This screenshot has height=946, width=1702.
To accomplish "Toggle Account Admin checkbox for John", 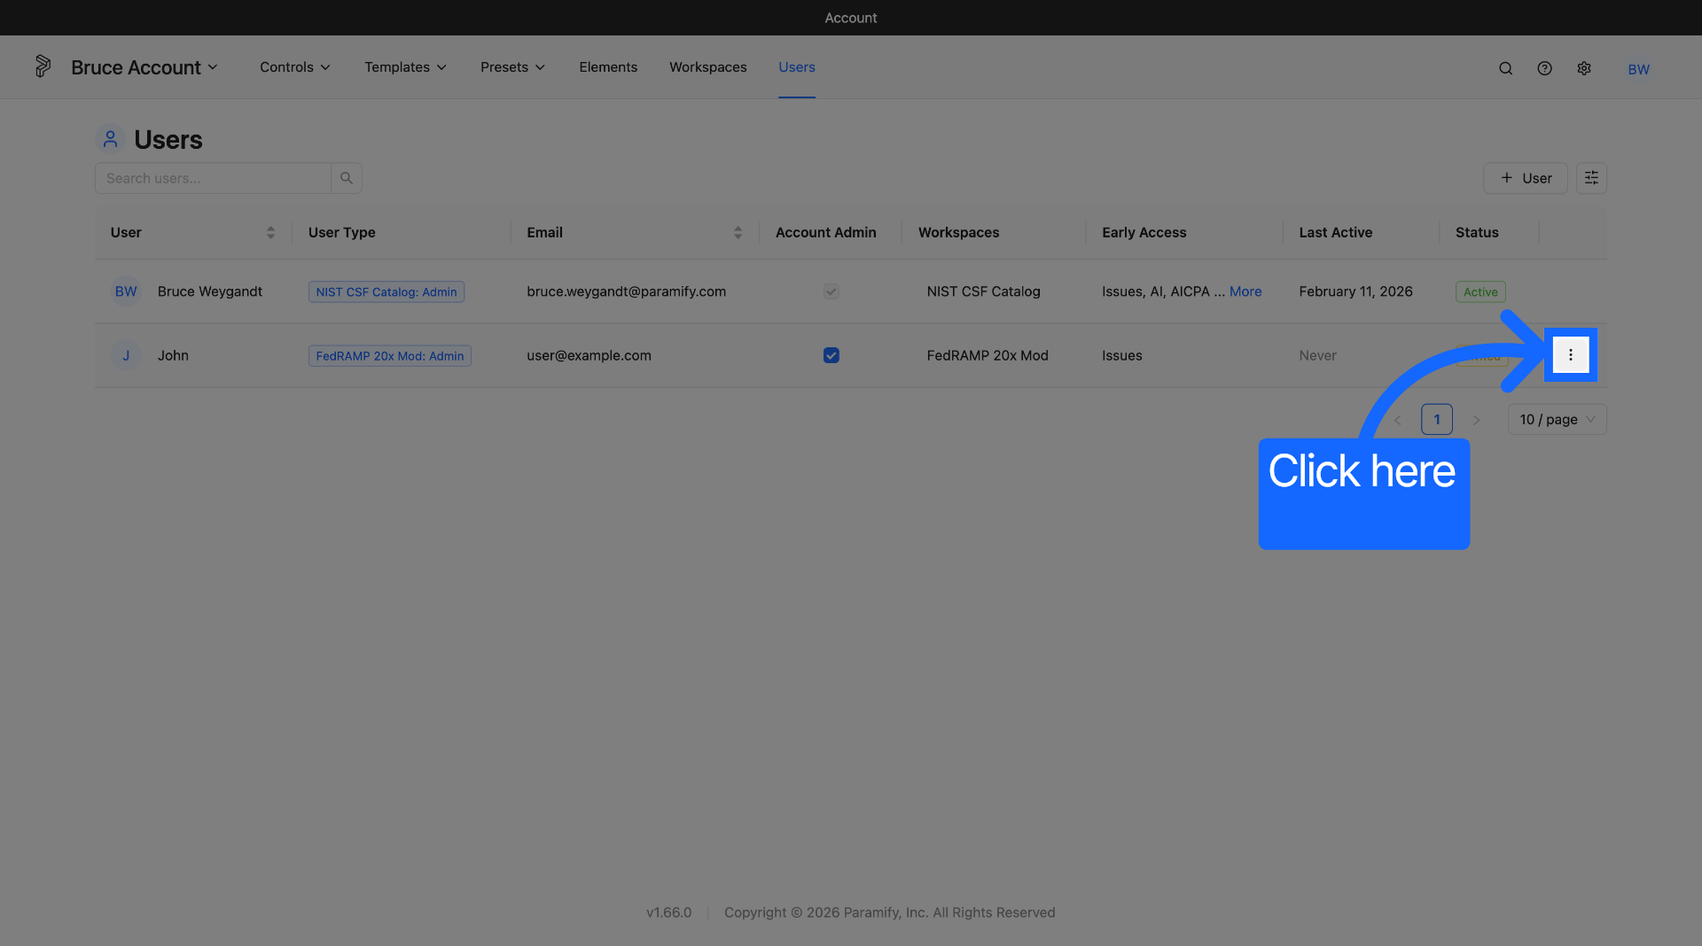I will pos(831,355).
